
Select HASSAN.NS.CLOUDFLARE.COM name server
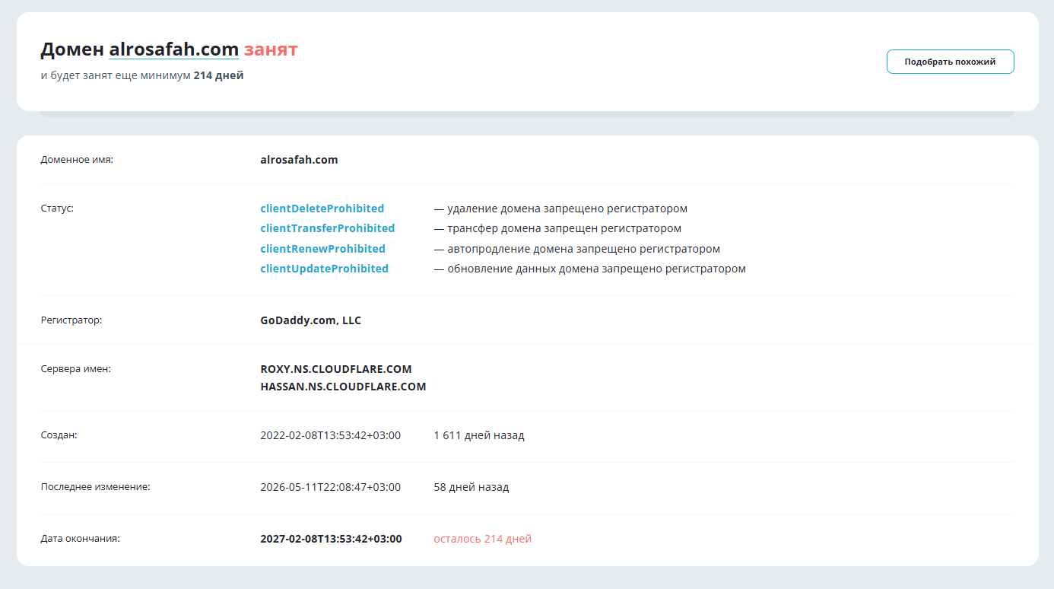[343, 387]
